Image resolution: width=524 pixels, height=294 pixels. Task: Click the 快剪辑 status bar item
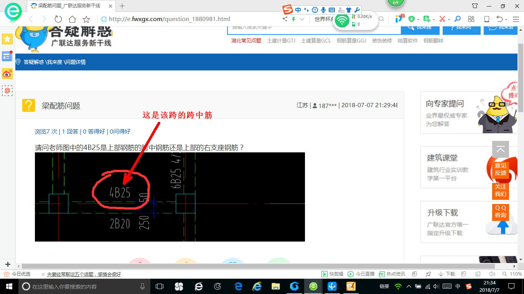(332, 274)
